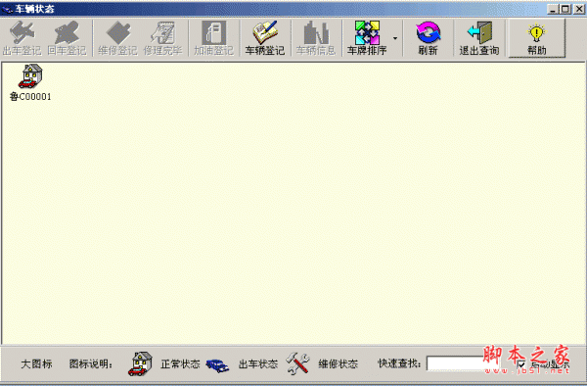Click the 正常状态 legend house icon
Screen dimensions: 587x386
point(140,363)
